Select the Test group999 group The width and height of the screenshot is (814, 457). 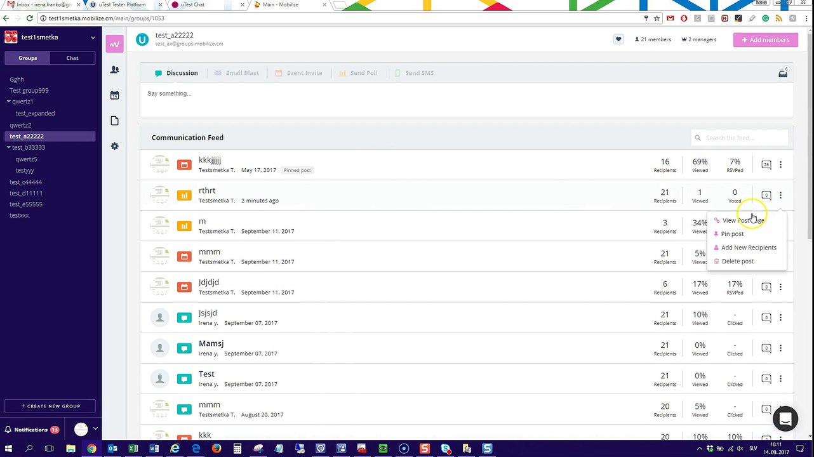pyautogui.click(x=29, y=90)
